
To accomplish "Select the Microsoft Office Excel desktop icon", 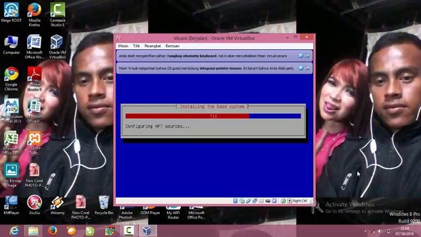I will [11, 143].
